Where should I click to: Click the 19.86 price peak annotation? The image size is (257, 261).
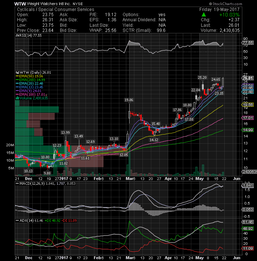(x=129, y=100)
